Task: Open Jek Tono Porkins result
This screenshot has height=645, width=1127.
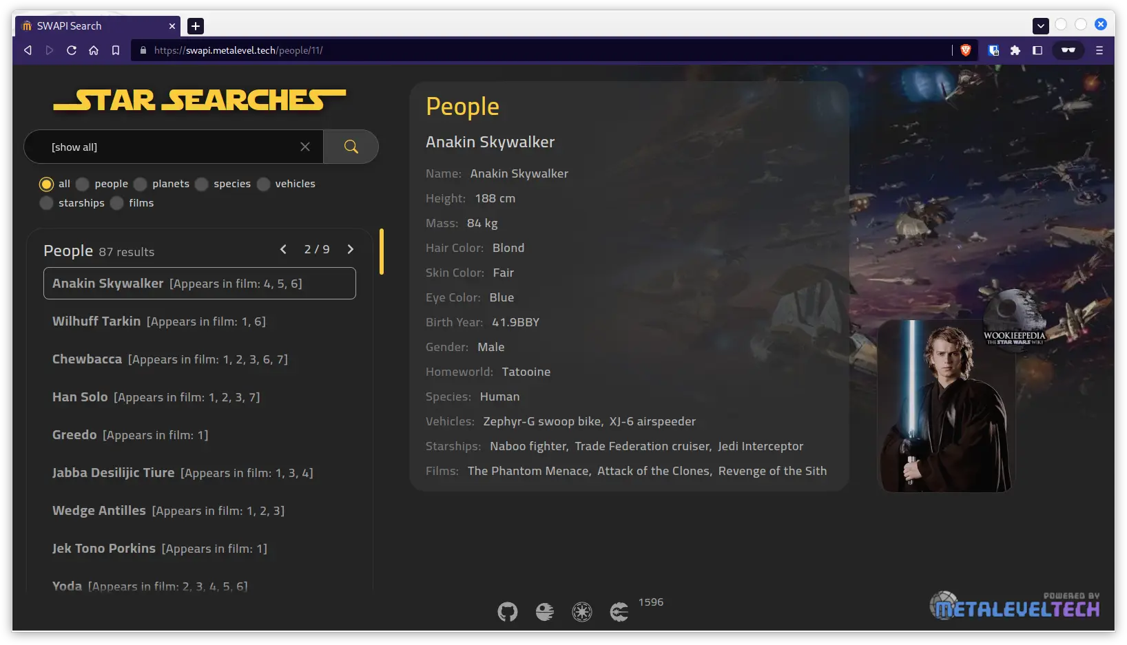Action: pos(200,549)
